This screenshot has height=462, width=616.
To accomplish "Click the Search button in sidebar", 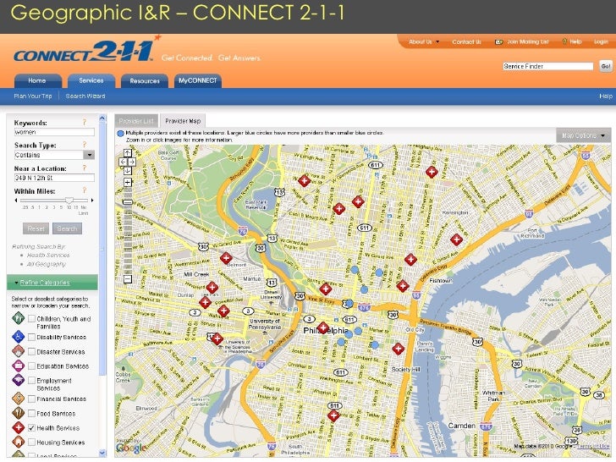I will coord(67,228).
